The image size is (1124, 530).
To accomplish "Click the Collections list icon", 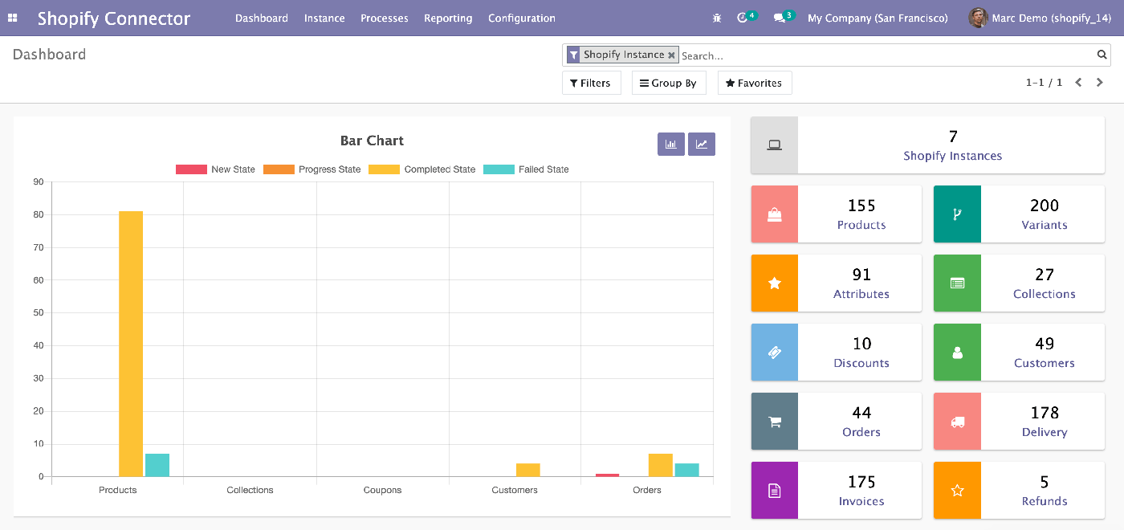I will [x=957, y=283].
